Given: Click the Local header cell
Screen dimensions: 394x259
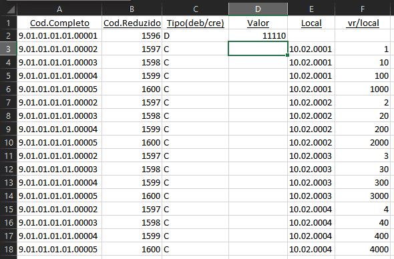Looking at the screenshot, I should [311, 23].
